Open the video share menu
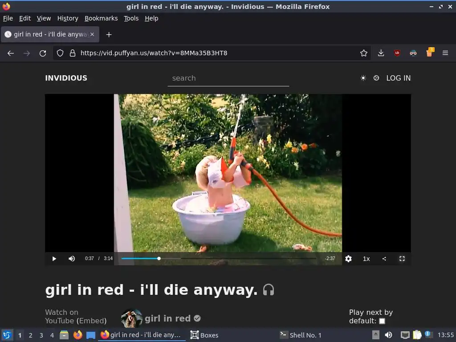Image resolution: width=456 pixels, height=342 pixels. [x=384, y=259]
